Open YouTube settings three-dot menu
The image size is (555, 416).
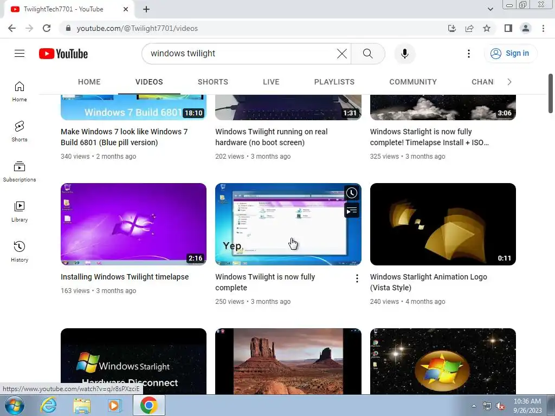coord(469,54)
